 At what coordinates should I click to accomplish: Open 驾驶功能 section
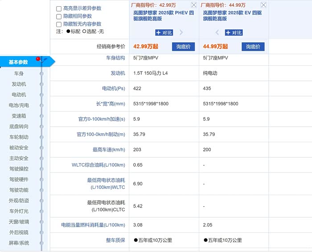[19, 190]
